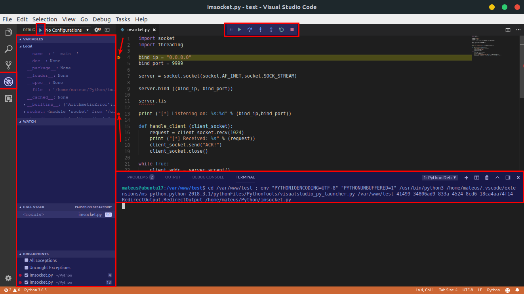Open the Debug menu
This screenshot has width=524, height=294.
(x=102, y=19)
